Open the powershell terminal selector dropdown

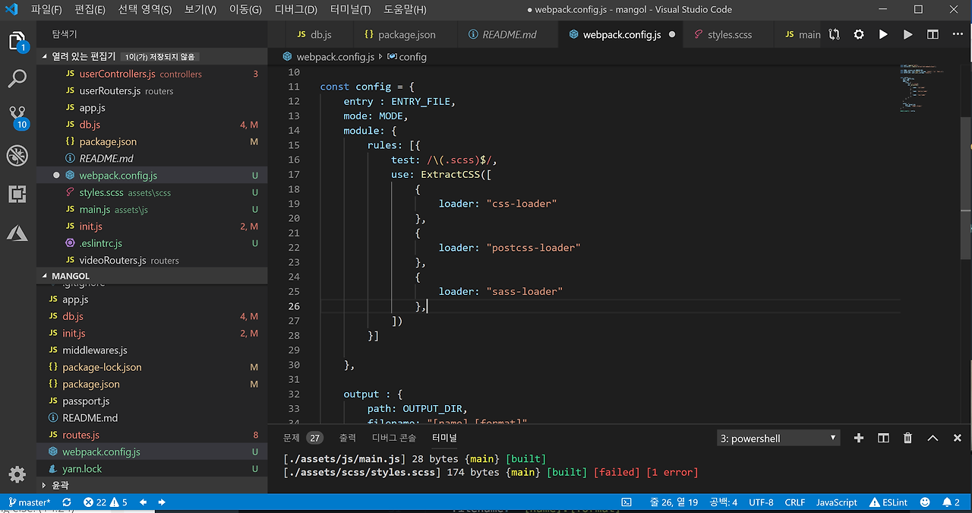(778, 439)
